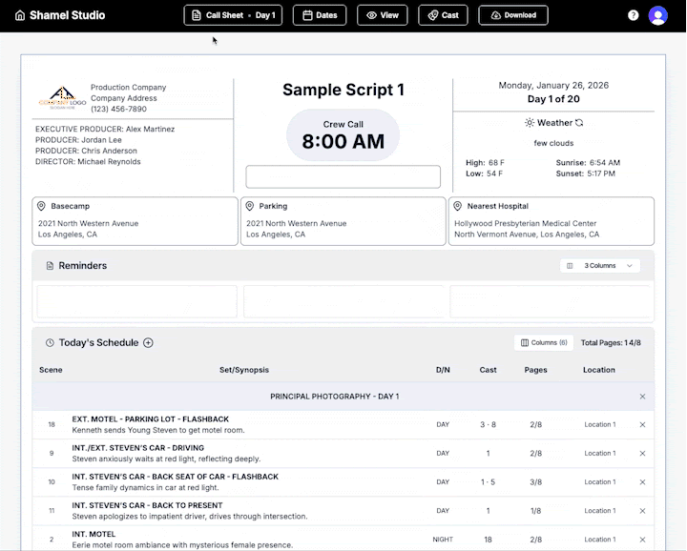Open the Call Sheet Day 1 selector
Image resolution: width=687 pixels, height=551 pixels.
(x=233, y=15)
